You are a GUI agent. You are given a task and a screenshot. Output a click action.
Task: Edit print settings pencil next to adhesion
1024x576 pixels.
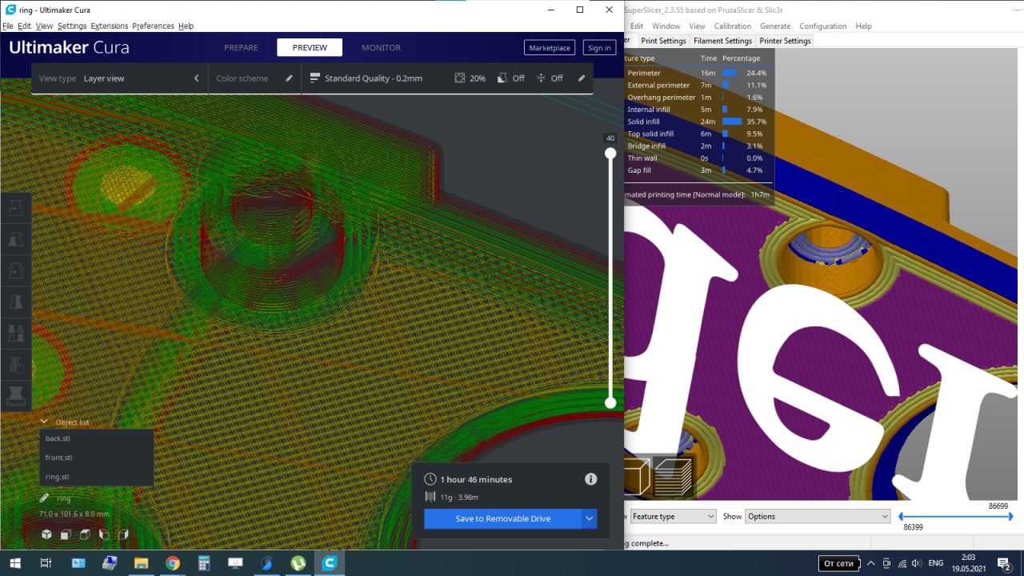click(582, 78)
